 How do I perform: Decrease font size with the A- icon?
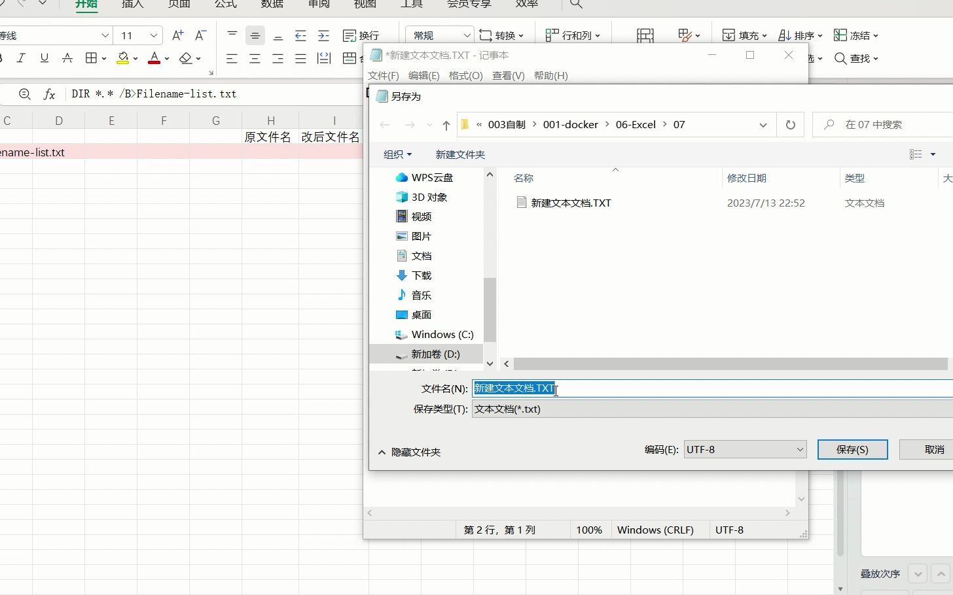201,35
